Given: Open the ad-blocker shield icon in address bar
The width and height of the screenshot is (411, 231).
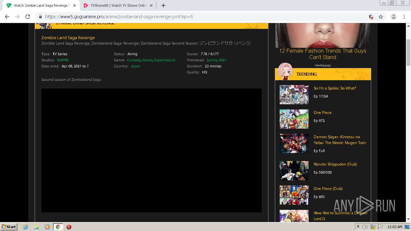Looking at the screenshot, I should click(371, 17).
